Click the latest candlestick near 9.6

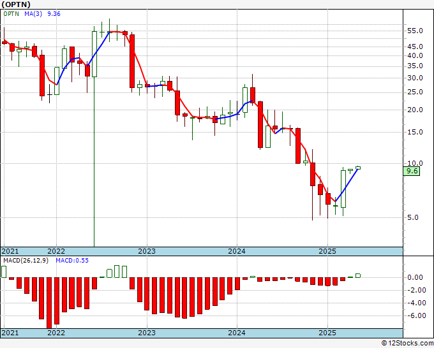358,168
